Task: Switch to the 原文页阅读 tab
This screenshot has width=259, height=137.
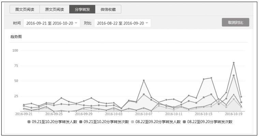Action: click(x=54, y=10)
